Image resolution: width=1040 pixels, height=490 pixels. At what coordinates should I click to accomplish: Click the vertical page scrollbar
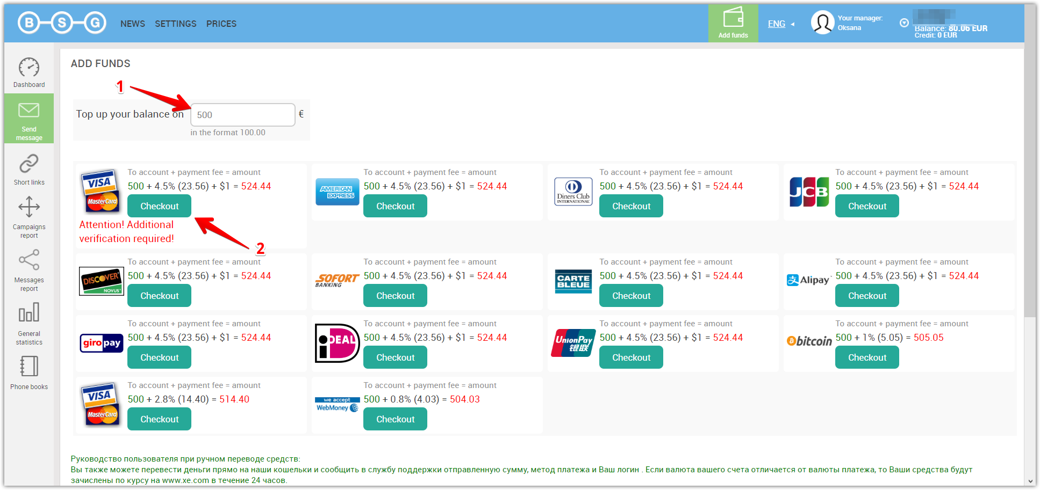[x=1030, y=161]
